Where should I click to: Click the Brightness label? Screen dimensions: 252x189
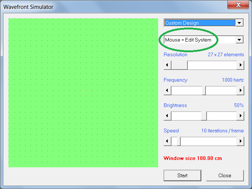point(175,105)
